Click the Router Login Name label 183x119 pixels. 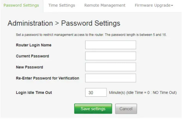pos(34,45)
